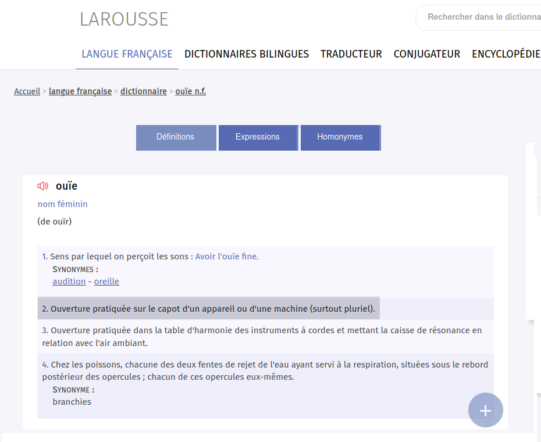The image size is (541, 442).
Task: Switch to the Définitions tab
Action: pyautogui.click(x=176, y=137)
